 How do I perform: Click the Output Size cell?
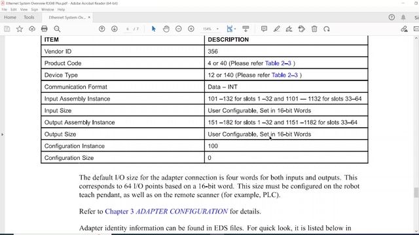tap(123, 134)
